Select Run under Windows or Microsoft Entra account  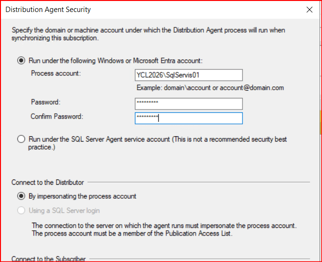pos(21,61)
